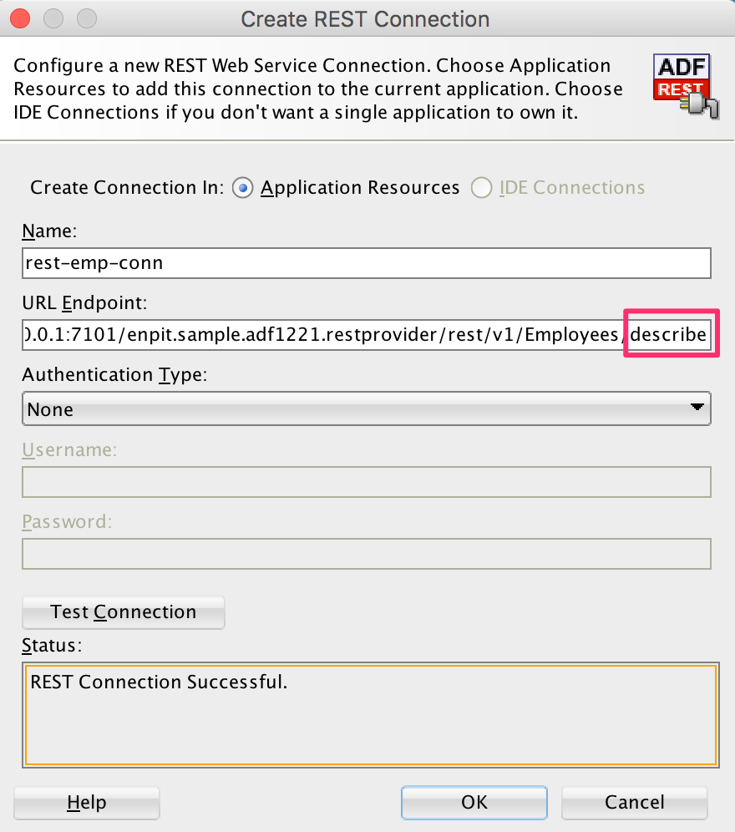
Task: Click the gray zoom window button
Action: tap(87, 18)
